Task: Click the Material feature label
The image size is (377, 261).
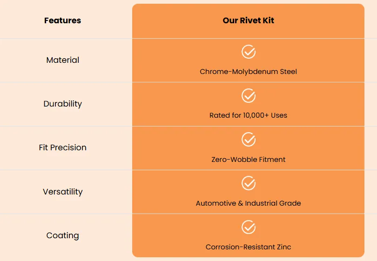Action: tap(63, 60)
